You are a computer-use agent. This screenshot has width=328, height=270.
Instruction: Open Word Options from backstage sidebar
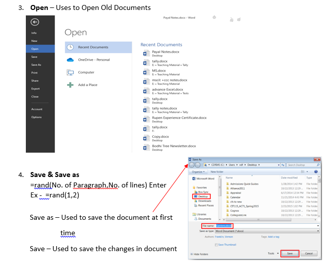[36, 117]
